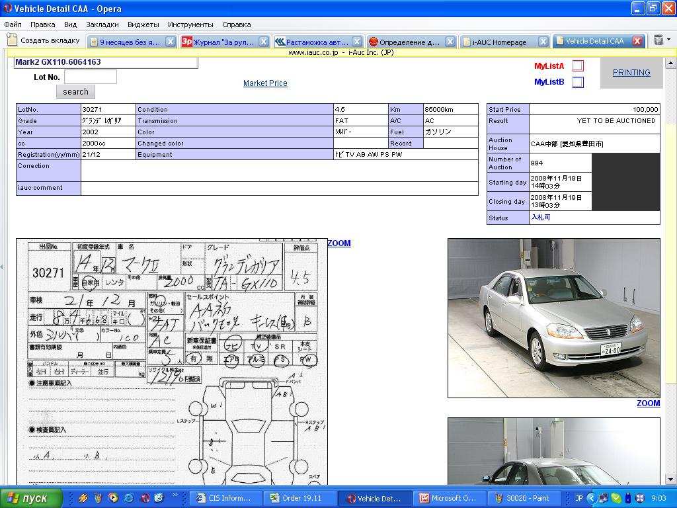This screenshot has width=677, height=508.
Task: Click the PRINTING link
Action: 631,73
